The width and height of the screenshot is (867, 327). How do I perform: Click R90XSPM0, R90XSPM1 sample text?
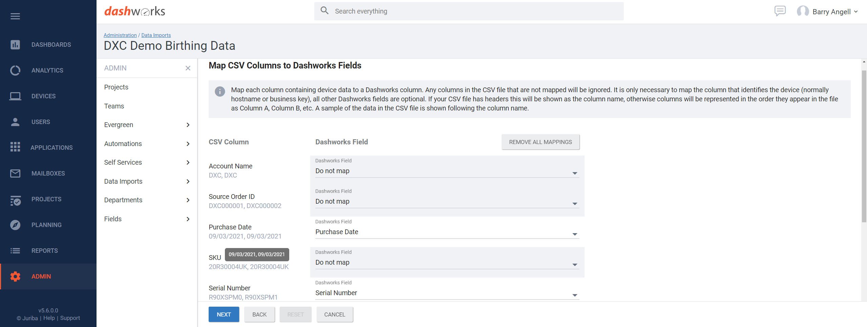pyautogui.click(x=243, y=297)
